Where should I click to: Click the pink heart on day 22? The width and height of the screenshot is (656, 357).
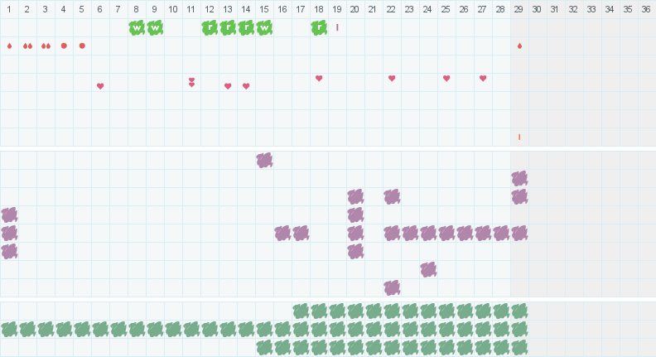point(392,78)
